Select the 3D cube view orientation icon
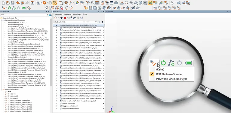The width and height of the screenshot is (231, 113). coord(140,3)
